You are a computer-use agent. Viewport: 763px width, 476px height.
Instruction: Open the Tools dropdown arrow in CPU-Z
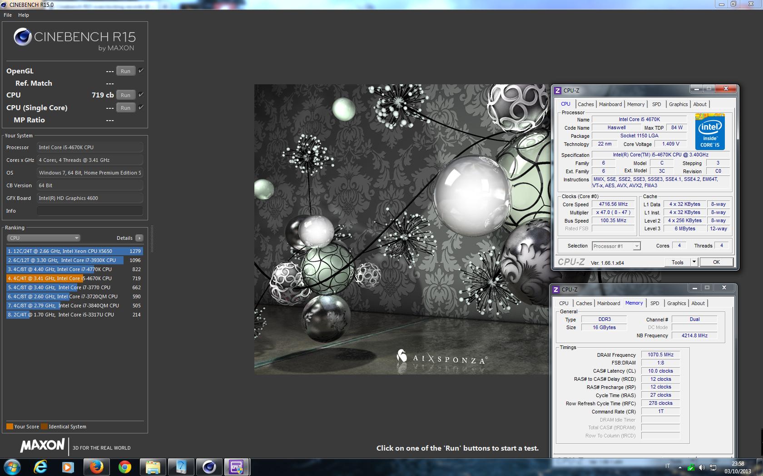tap(694, 262)
